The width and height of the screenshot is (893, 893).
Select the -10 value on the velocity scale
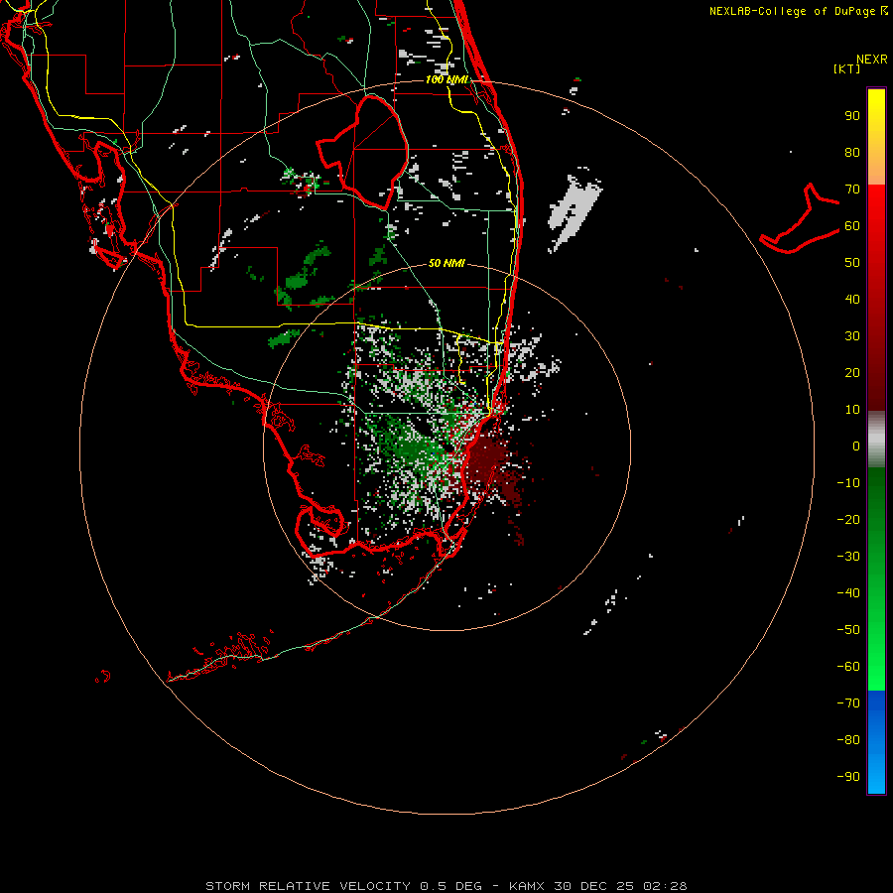click(x=848, y=483)
